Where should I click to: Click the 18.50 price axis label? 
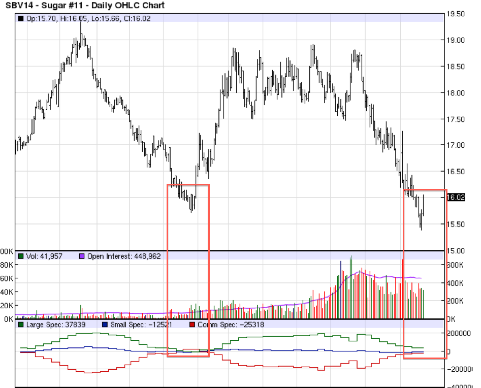pyautogui.click(x=456, y=67)
